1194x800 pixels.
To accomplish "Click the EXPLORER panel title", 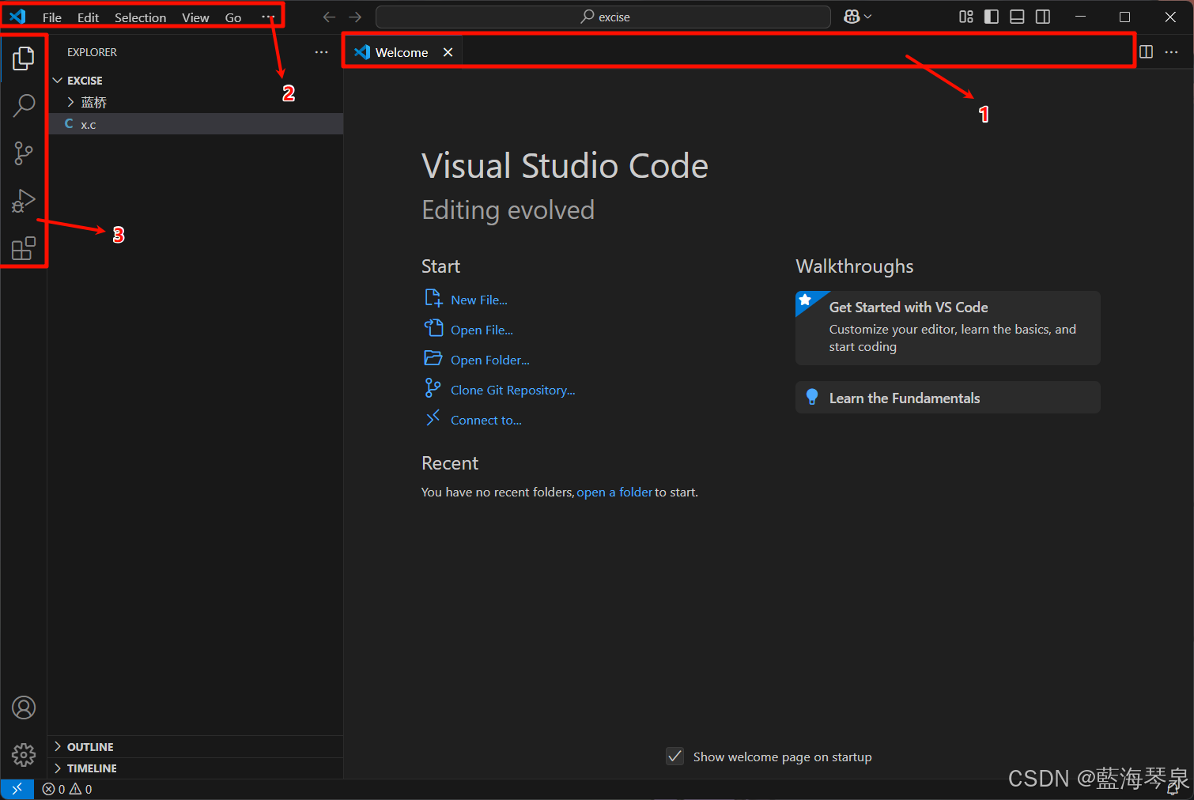I will coord(92,52).
